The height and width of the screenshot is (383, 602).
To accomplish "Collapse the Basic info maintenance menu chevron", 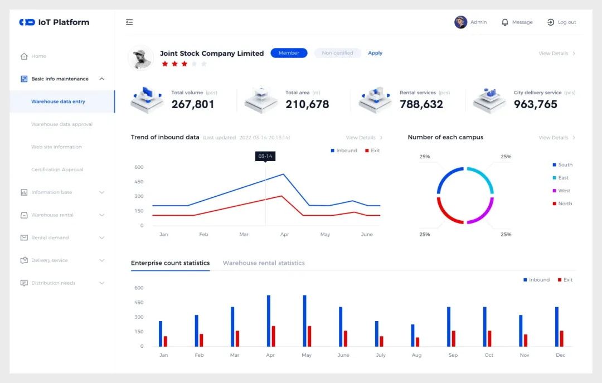I will [102, 79].
